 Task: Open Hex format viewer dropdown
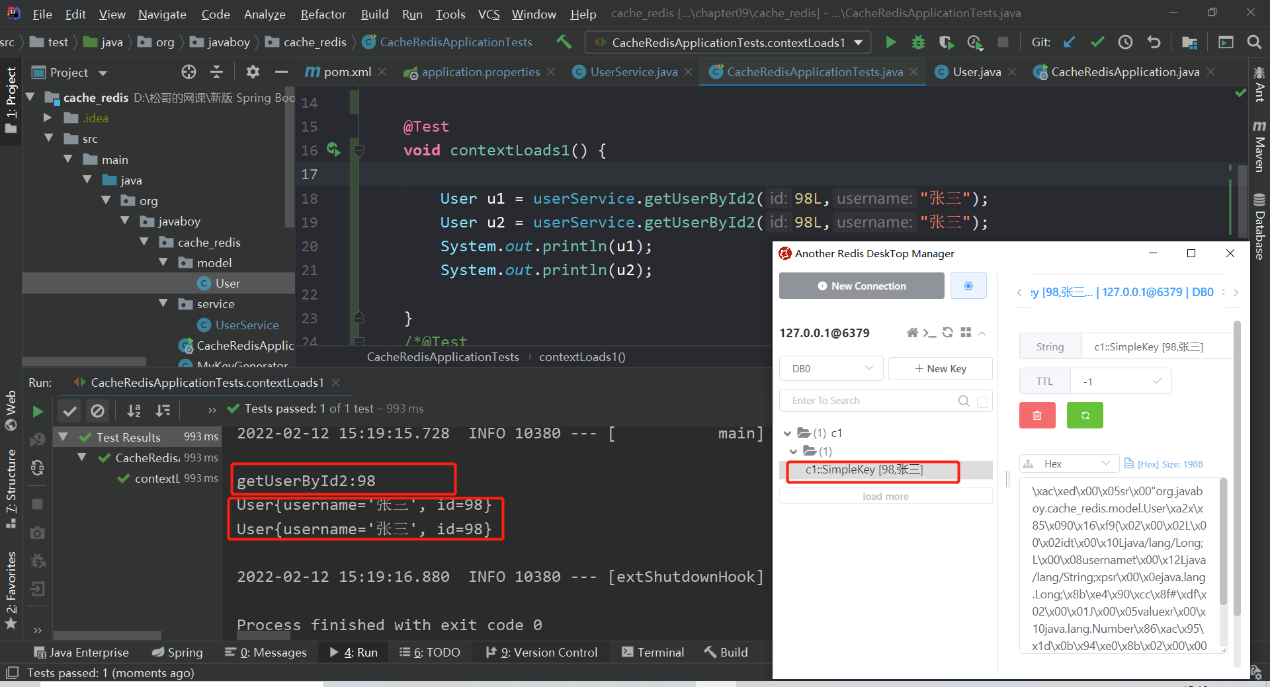pyautogui.click(x=1069, y=464)
